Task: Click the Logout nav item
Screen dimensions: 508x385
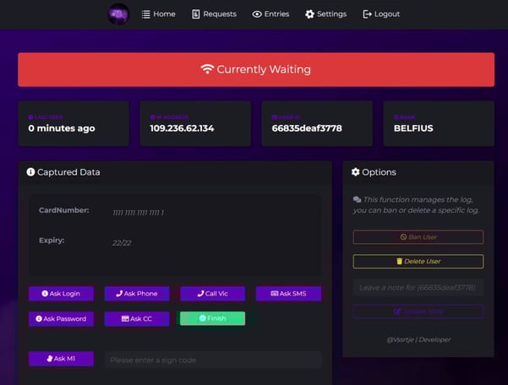Action: [x=381, y=14]
